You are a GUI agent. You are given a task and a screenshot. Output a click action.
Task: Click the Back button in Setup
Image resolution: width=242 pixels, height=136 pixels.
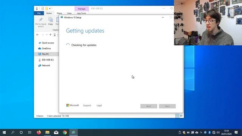pyautogui.click(x=149, y=106)
